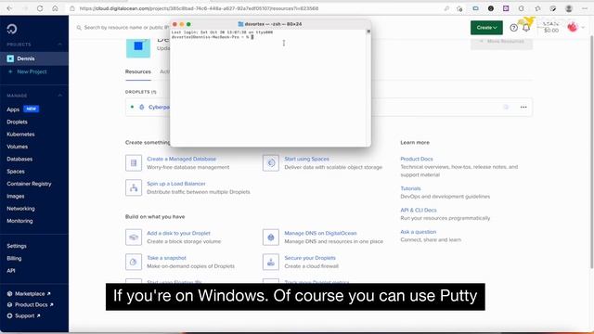This screenshot has width=594, height=334.
Task: Open the Tutorials link
Action: click(410, 188)
